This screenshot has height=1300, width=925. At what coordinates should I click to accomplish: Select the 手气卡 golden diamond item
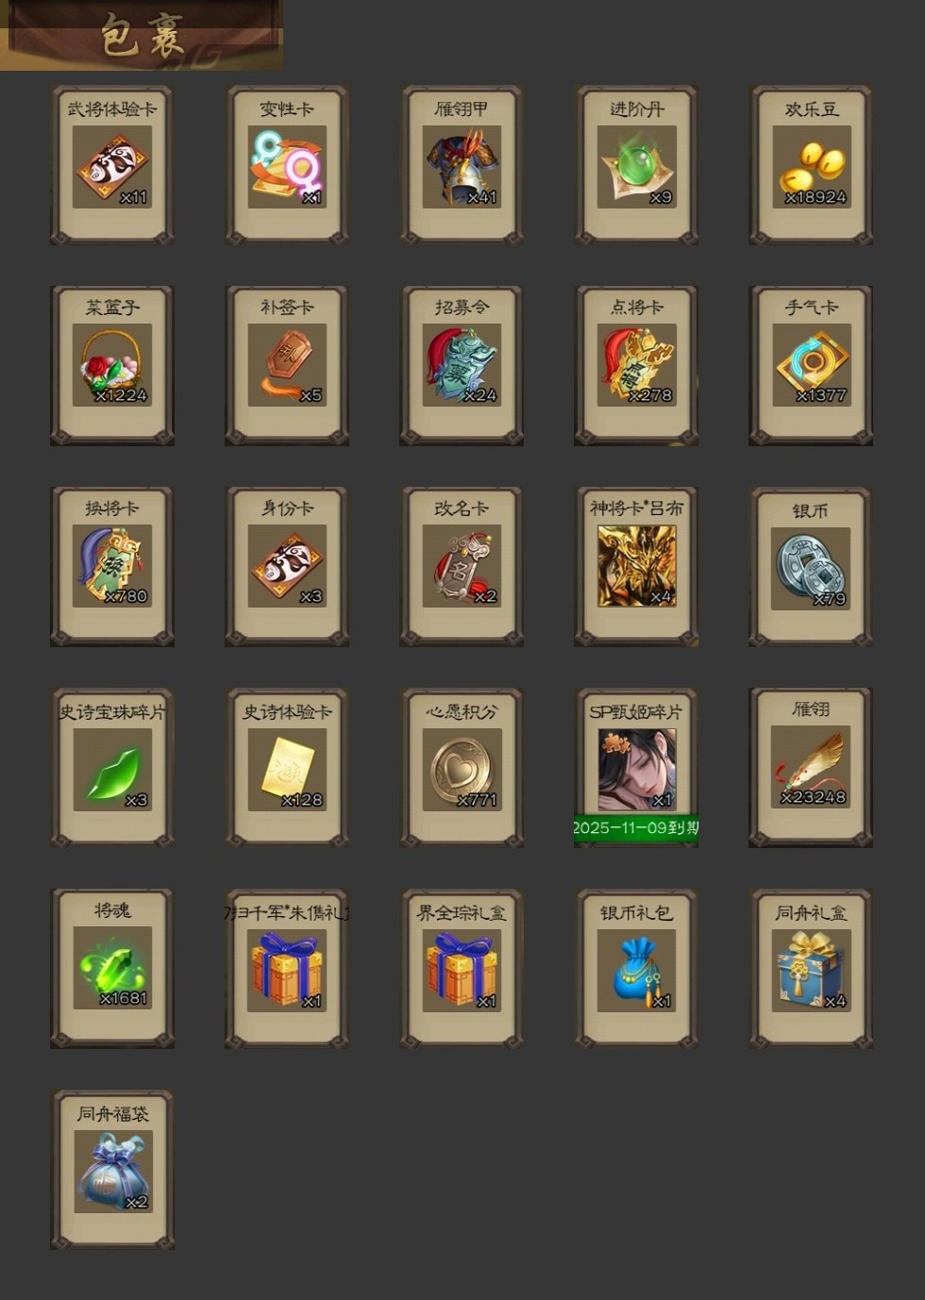pos(811,366)
